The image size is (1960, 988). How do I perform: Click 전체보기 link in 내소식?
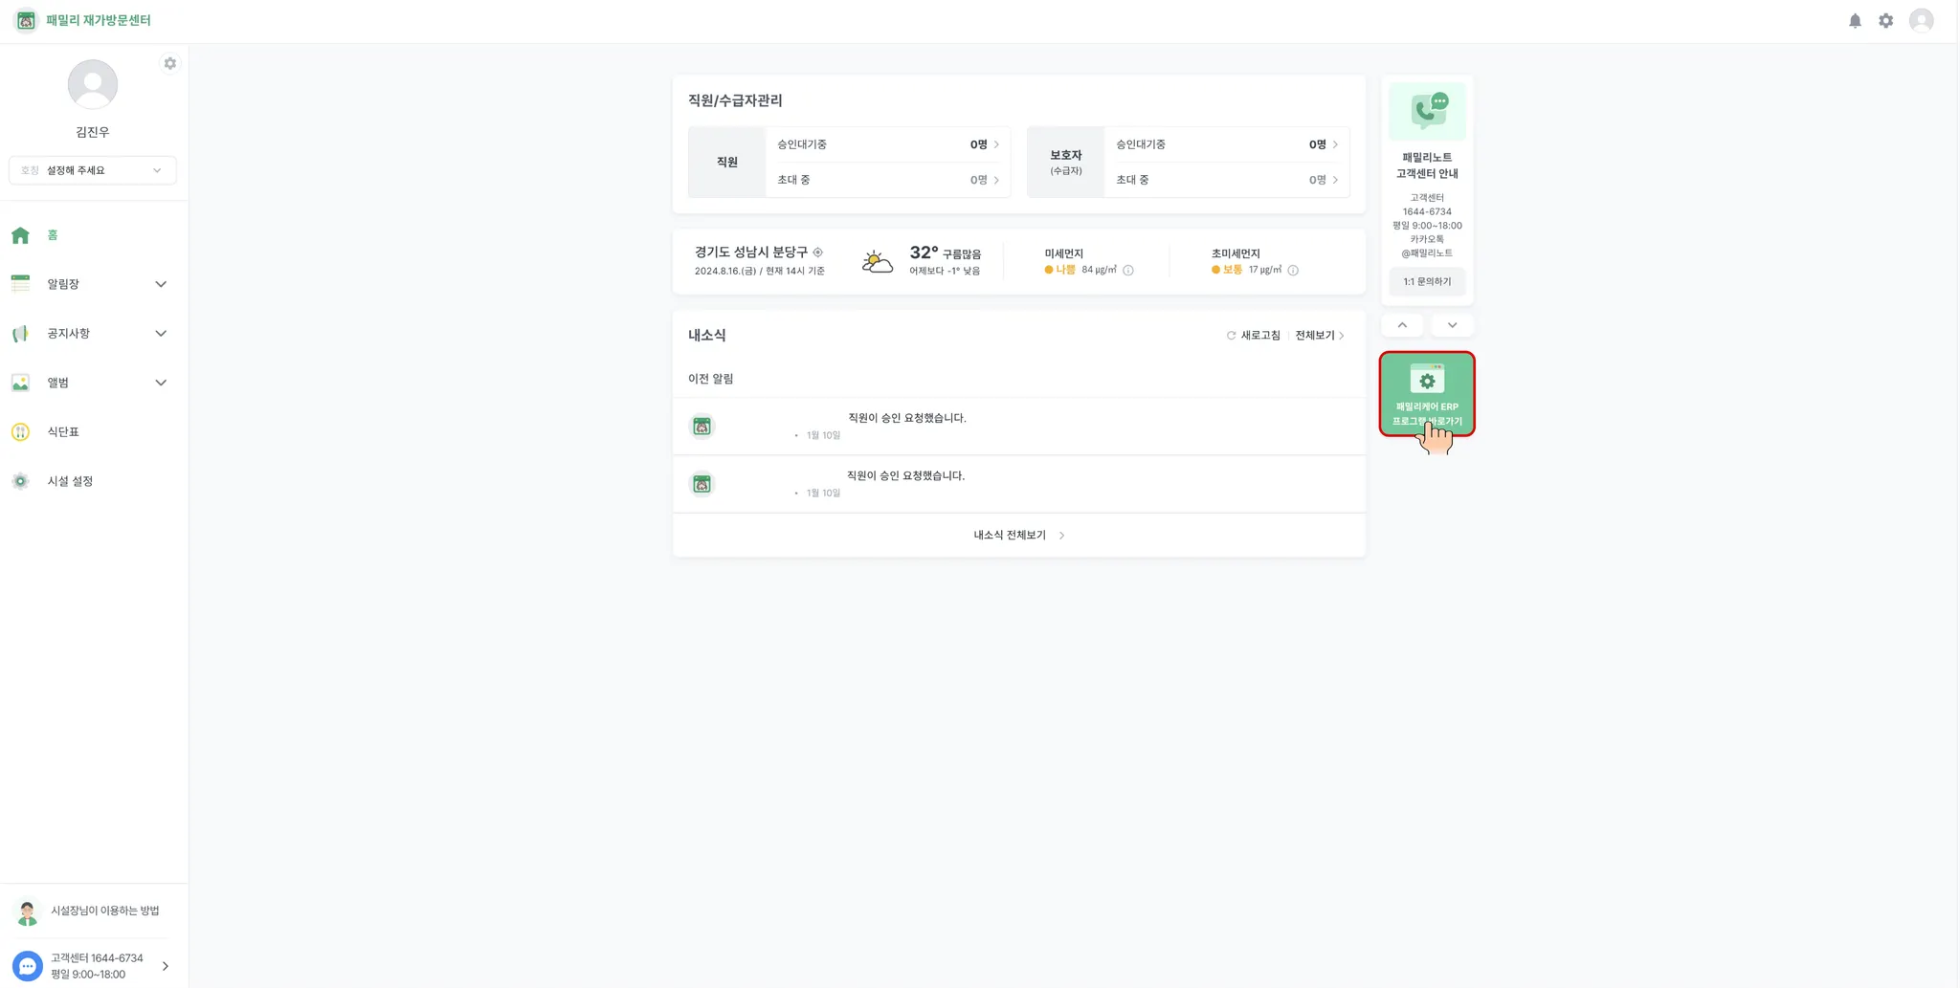tap(1320, 336)
